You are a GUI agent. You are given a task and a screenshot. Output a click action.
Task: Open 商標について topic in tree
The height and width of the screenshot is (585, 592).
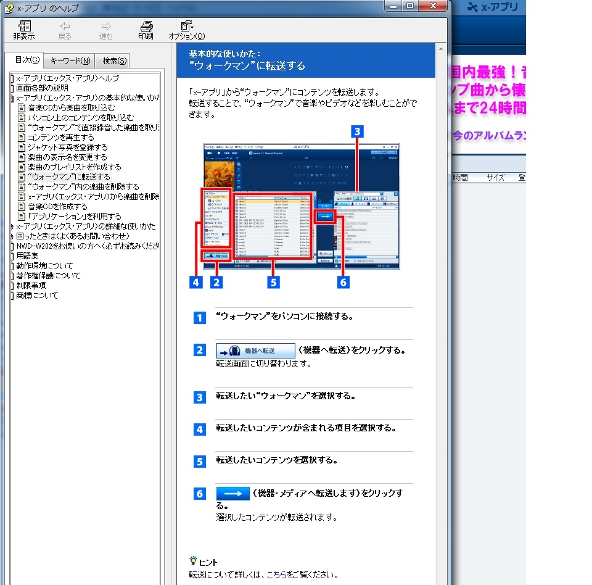[x=37, y=295]
